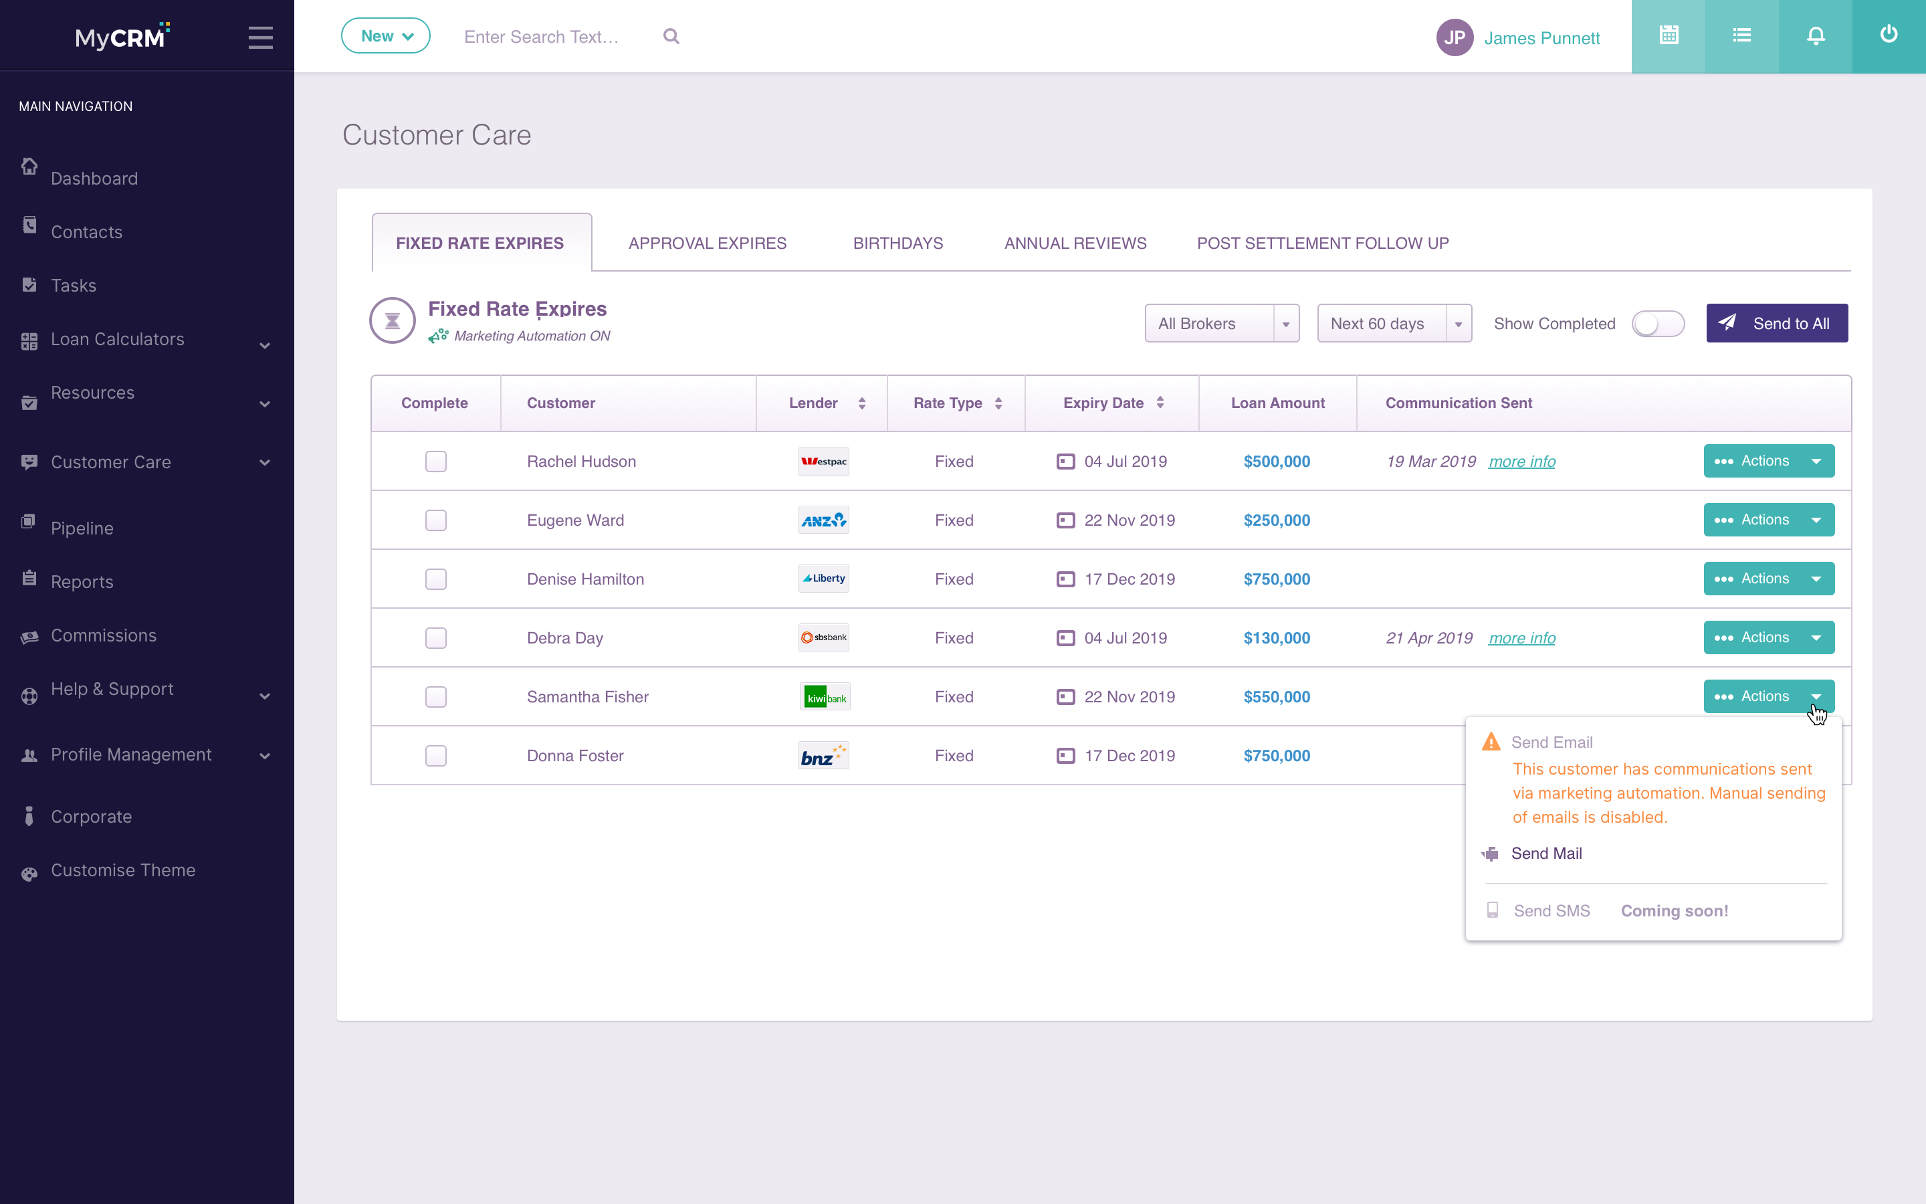Image resolution: width=1926 pixels, height=1204 pixels.
Task: Open the list icon in top bar
Action: (1741, 36)
